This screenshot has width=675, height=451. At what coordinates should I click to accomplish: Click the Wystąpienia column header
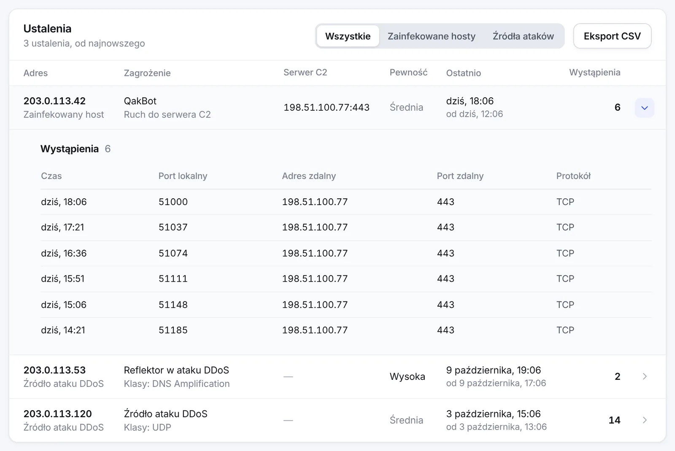[594, 72]
